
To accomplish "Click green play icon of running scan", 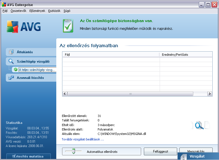I will [16, 70].
